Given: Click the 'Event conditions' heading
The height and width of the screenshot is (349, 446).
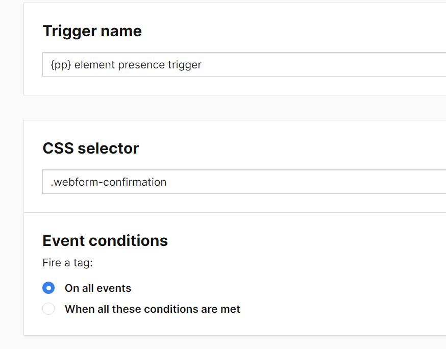Looking at the screenshot, I should 105,240.
